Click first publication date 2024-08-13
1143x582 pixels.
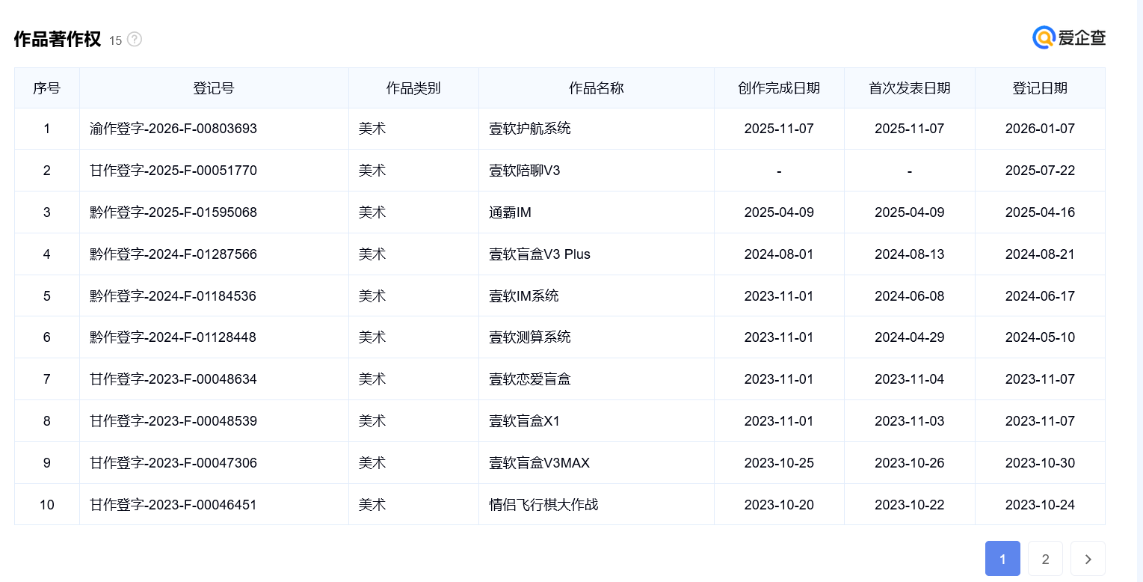[909, 254]
